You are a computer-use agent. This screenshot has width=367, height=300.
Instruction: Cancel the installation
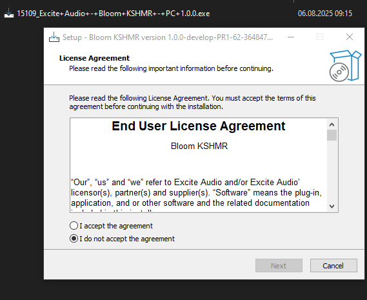pyautogui.click(x=333, y=266)
